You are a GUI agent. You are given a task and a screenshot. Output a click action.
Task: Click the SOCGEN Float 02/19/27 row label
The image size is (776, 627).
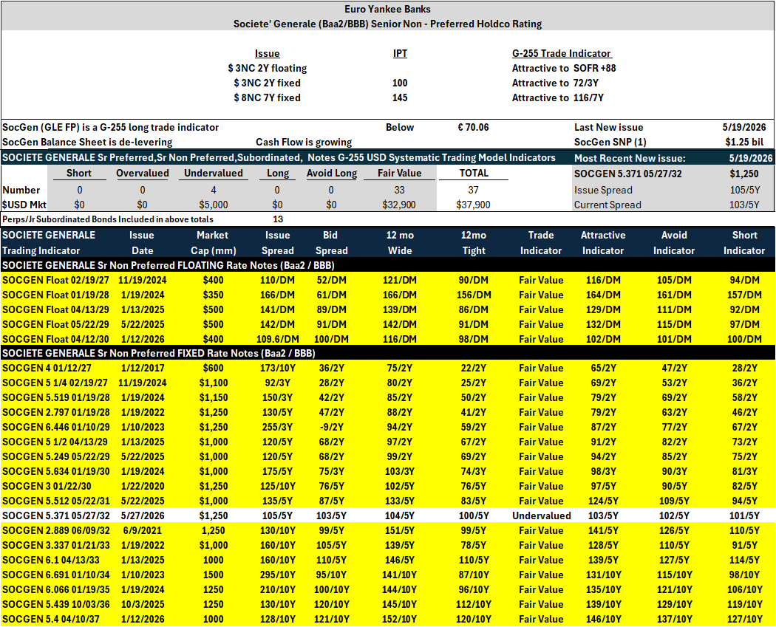pos(55,280)
